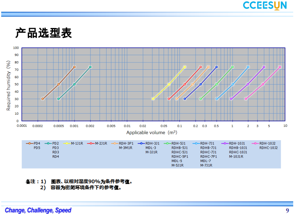Click the red M-2J1R legend marker
The image size is (294, 214).
[x=91, y=143]
